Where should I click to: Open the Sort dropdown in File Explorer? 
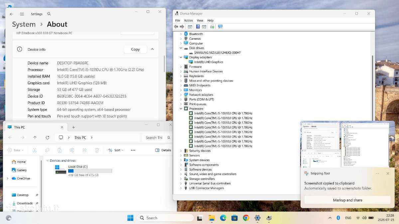[116, 150]
